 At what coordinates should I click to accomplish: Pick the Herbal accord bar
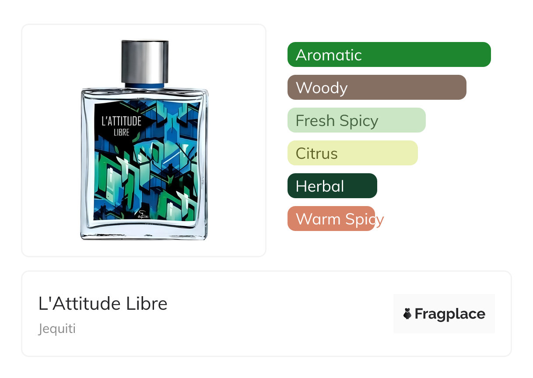click(332, 186)
